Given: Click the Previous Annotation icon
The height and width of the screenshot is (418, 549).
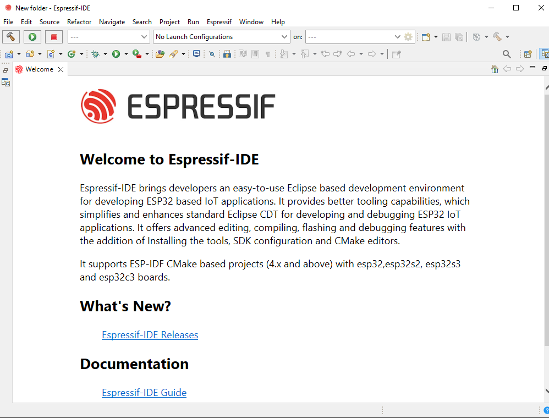Looking at the screenshot, I should tap(305, 54).
